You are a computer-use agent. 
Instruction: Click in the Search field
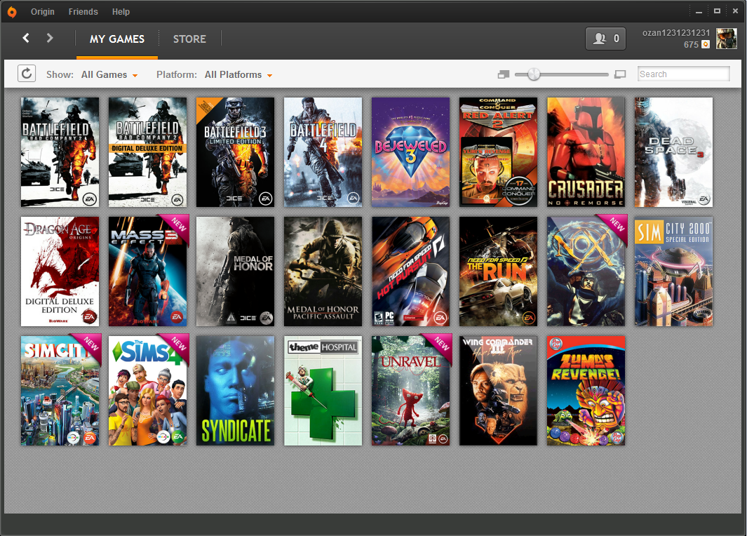pos(684,74)
